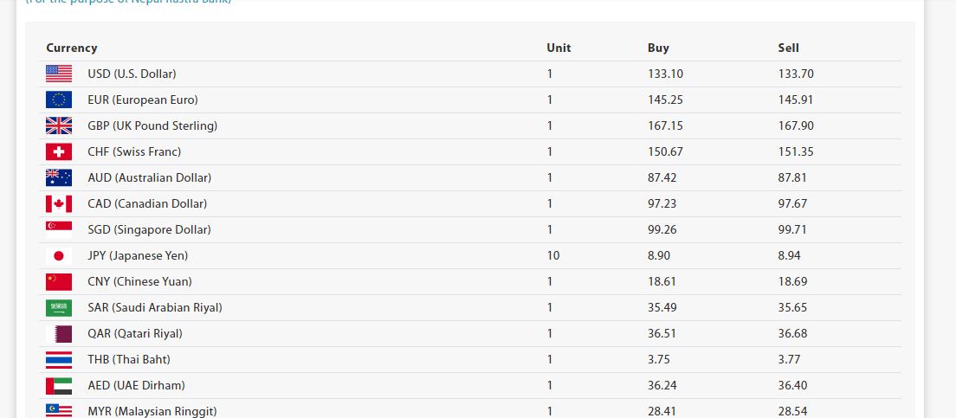Image resolution: width=956 pixels, height=418 pixels.
Task: Click the JPY unit value 10
Action: [x=553, y=256]
